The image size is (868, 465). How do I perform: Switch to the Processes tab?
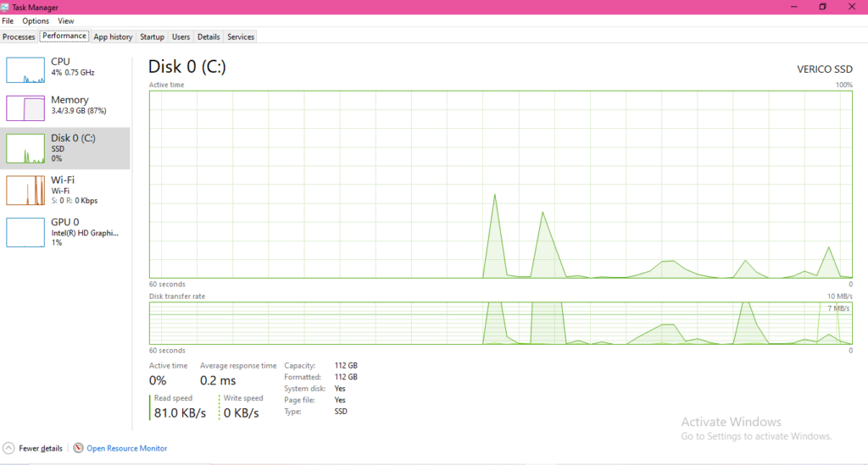coord(19,37)
